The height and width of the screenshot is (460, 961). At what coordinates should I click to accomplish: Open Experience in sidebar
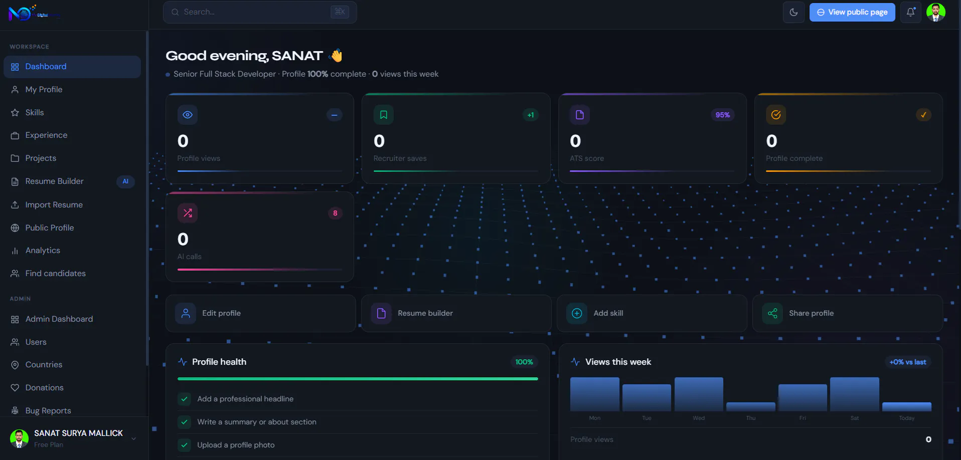coord(72,135)
